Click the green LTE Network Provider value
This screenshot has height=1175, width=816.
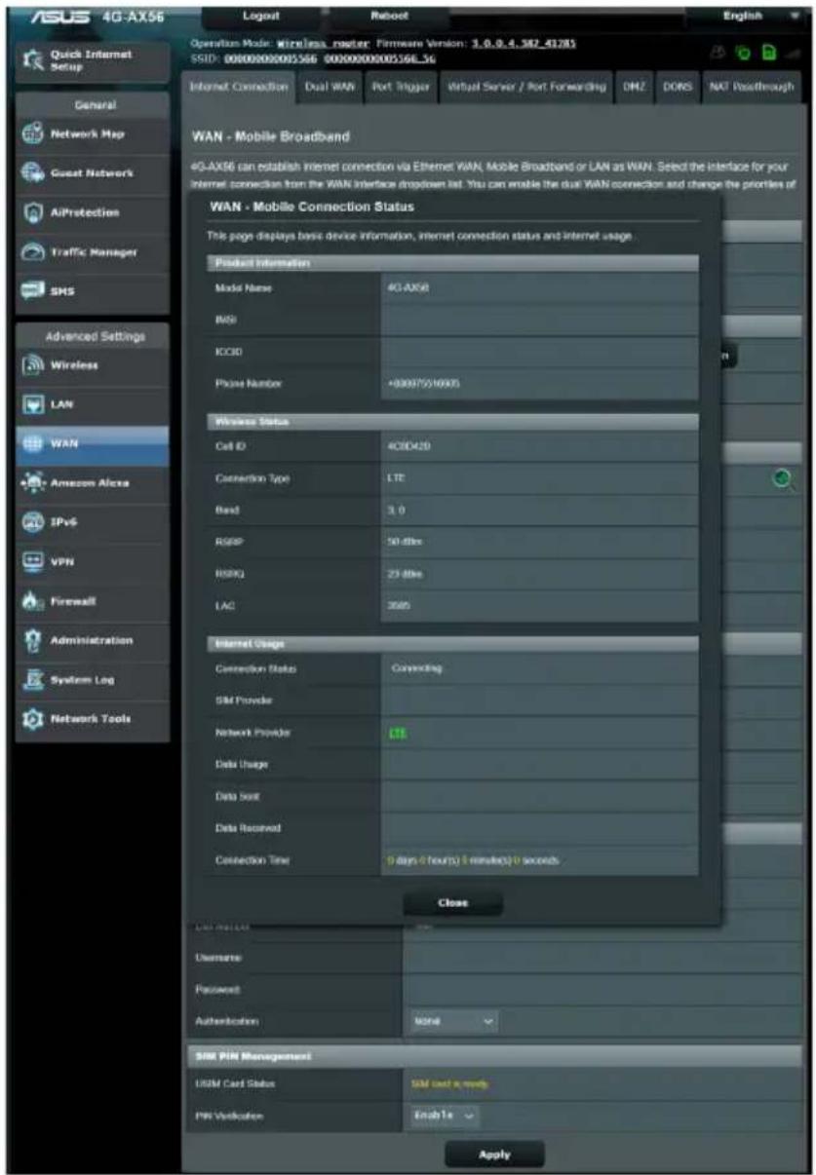[x=396, y=734]
